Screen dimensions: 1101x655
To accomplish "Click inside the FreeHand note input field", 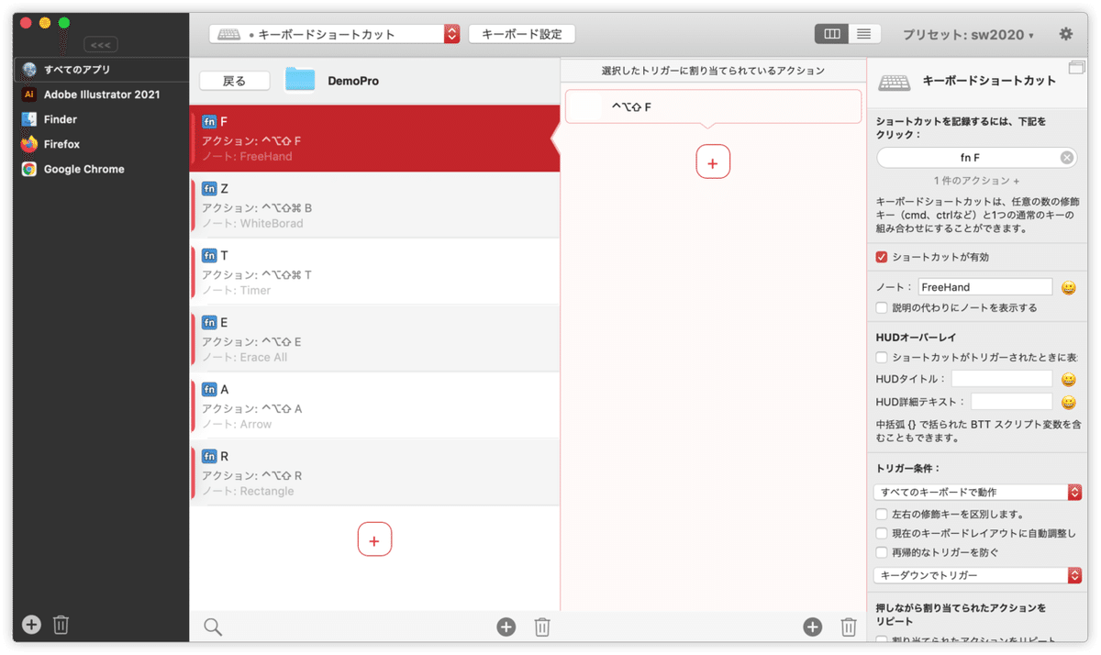I will click(984, 286).
